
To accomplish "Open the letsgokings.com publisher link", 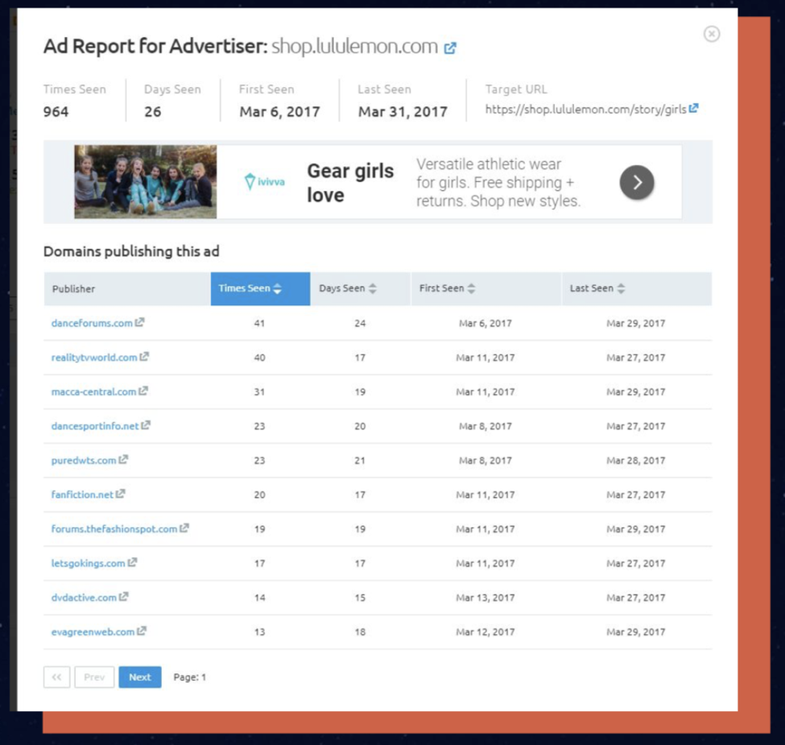I will 87,563.
